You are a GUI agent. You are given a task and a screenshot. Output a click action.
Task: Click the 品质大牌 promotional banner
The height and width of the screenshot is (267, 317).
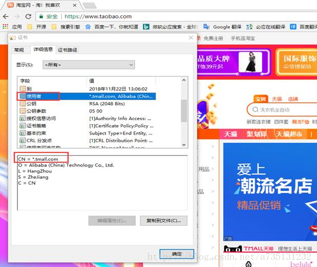234,62
